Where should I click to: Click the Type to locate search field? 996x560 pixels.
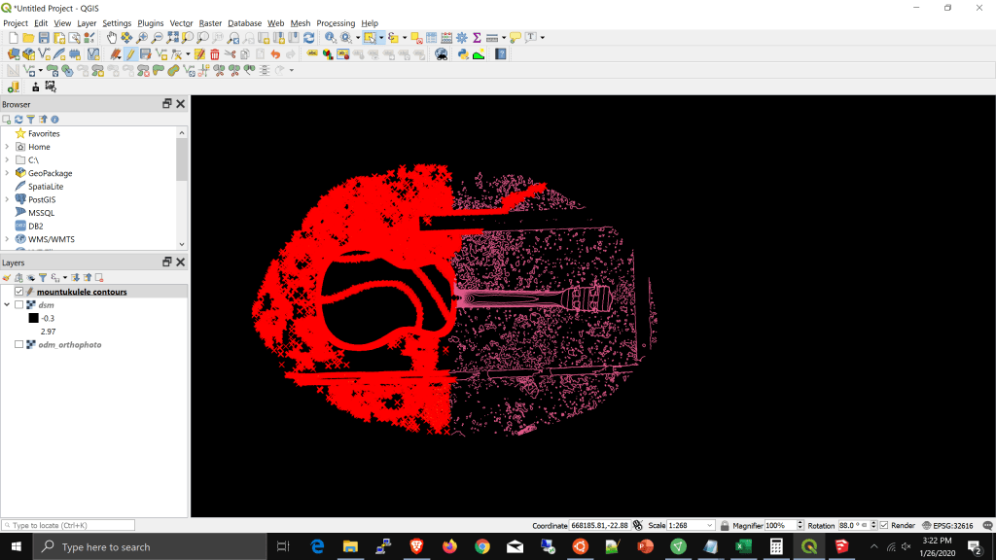click(70, 525)
